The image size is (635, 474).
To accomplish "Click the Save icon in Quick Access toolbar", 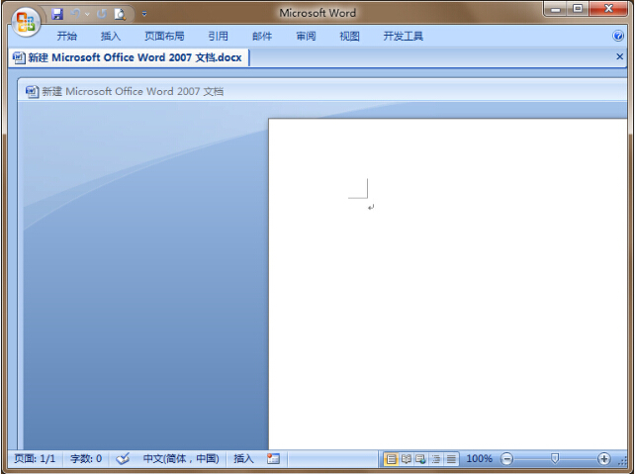I will point(57,14).
